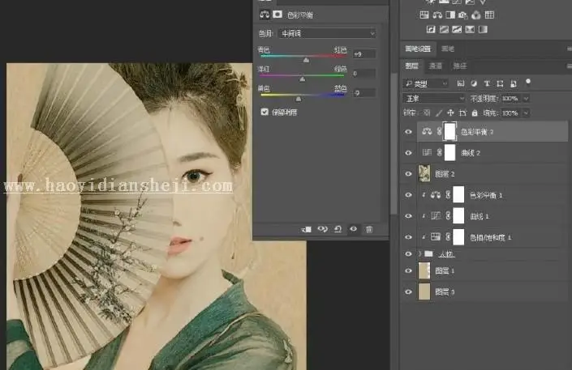Viewport: 572px width, 370px height.
Task: Add Posterize adjustment icon
Action: 444,29
